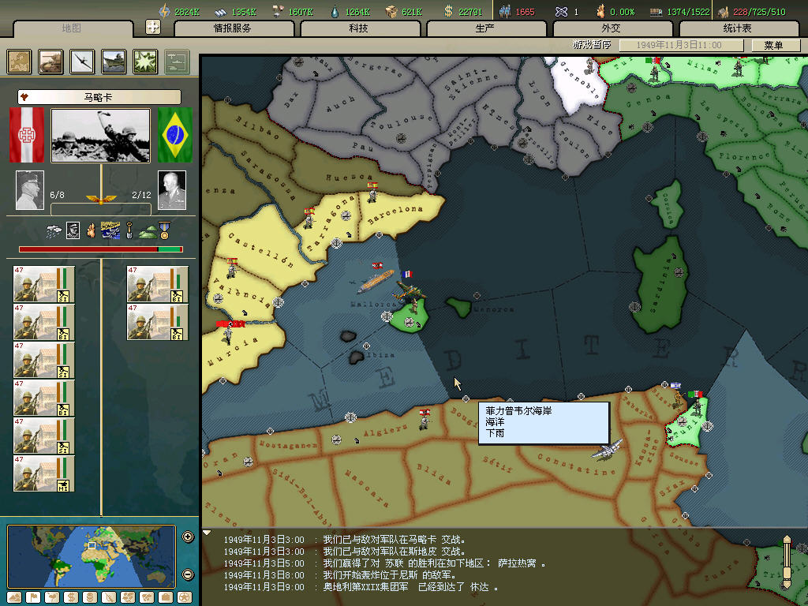Switch to supply map mode coin stack icon
Viewport: 808px width, 606px height.
pos(90,597)
